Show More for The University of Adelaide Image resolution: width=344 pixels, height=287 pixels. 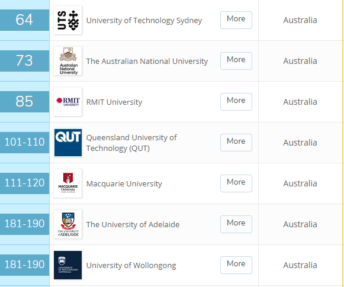coord(236,224)
